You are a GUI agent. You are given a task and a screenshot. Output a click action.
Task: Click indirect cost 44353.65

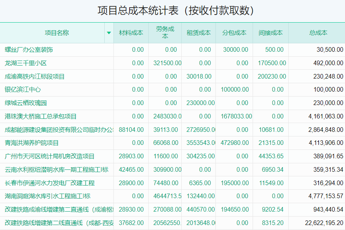(x=271, y=156)
